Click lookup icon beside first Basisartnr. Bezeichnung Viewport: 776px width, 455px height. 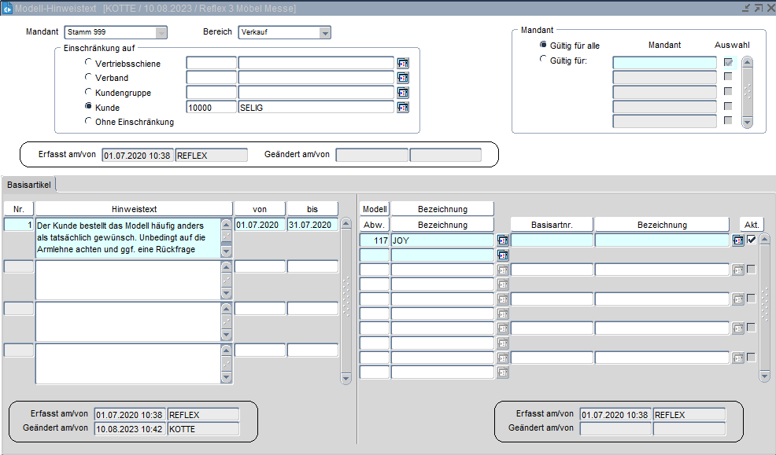738,240
